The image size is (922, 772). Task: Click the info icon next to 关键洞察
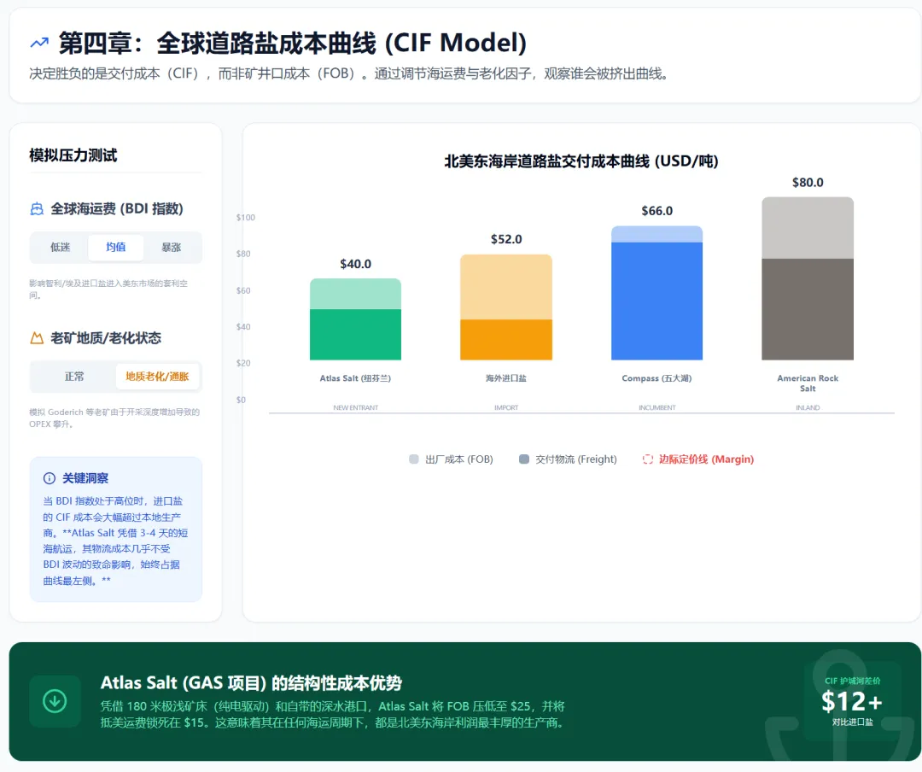point(50,478)
